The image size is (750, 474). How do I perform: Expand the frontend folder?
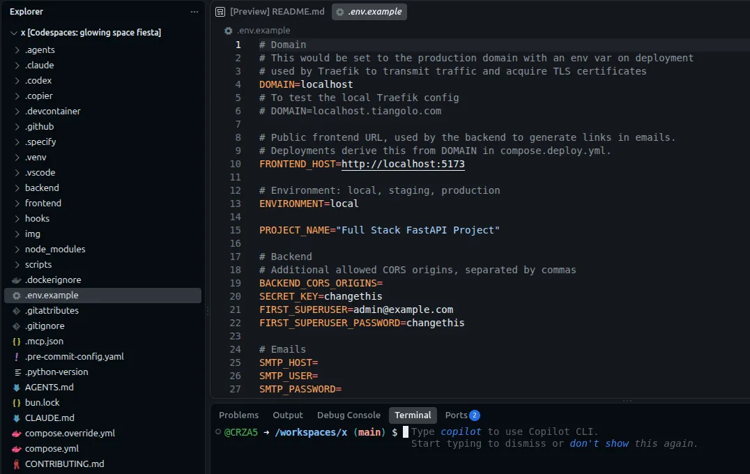click(x=17, y=204)
